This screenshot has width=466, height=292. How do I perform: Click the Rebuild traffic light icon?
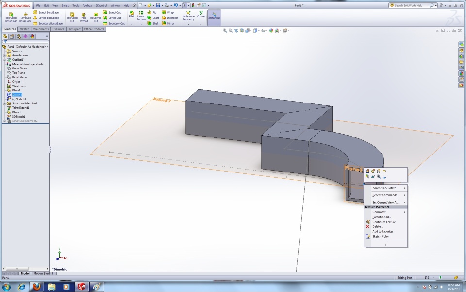(193, 5)
